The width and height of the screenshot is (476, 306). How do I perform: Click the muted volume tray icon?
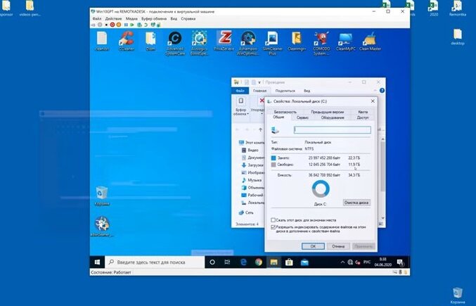(358, 262)
